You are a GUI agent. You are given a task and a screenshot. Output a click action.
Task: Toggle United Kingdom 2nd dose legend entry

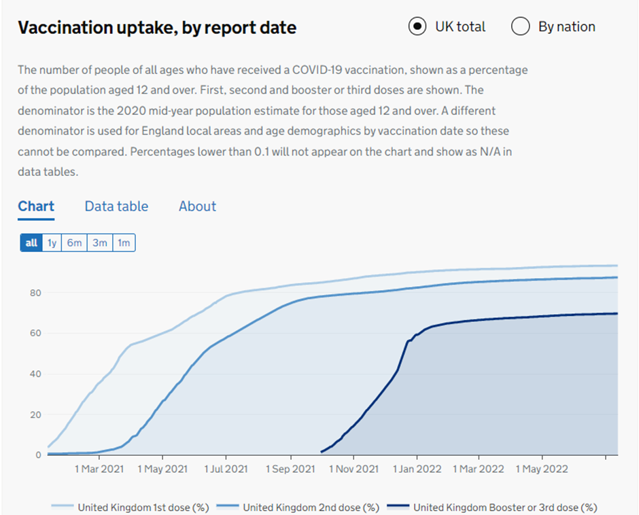click(311, 507)
